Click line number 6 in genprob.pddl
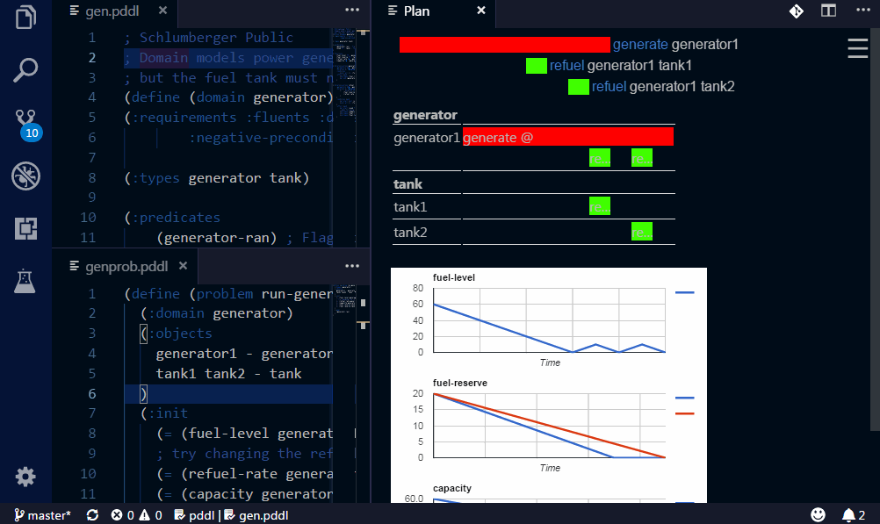880x524 pixels. tap(91, 394)
